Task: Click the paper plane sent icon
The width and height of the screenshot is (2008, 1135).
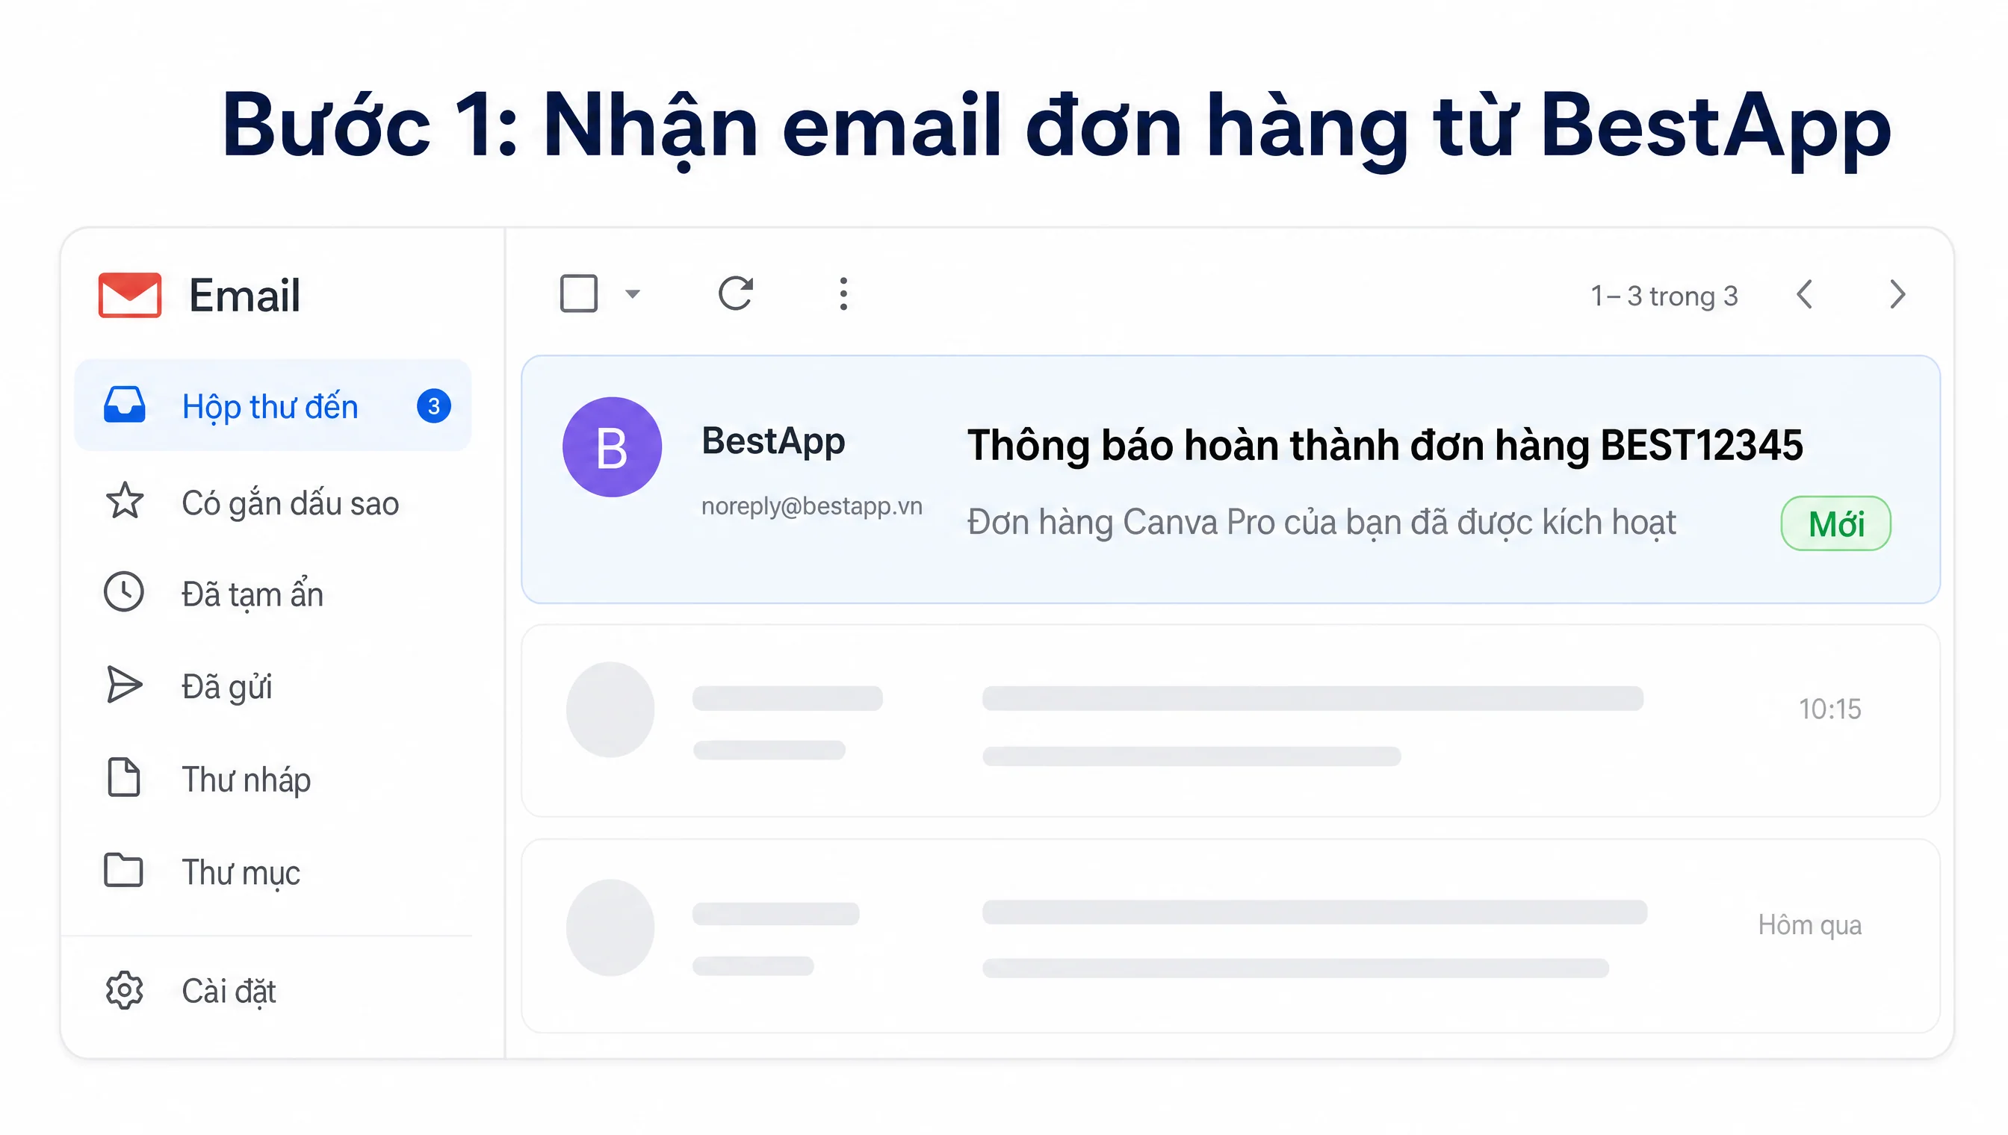Action: click(x=124, y=685)
